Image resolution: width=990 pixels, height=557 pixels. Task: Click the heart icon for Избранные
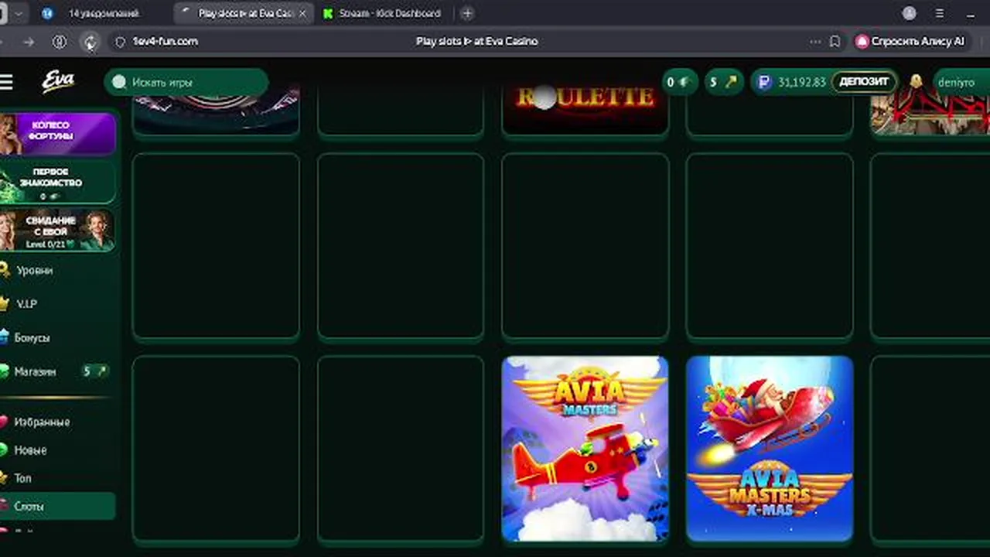coord(4,422)
